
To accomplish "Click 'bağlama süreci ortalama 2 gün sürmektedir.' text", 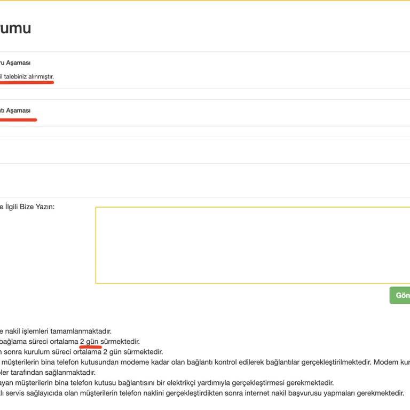I will tap(70, 342).
